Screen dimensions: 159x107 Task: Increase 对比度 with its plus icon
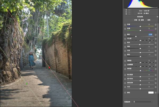click(156, 39)
